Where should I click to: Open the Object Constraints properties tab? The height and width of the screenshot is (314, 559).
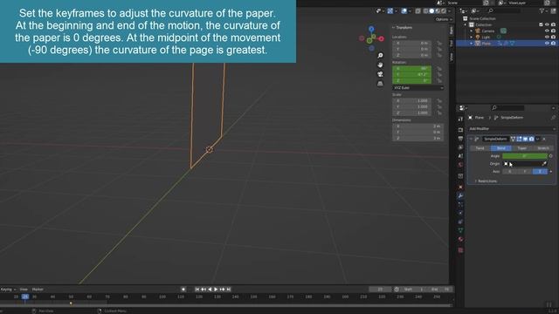click(x=460, y=222)
